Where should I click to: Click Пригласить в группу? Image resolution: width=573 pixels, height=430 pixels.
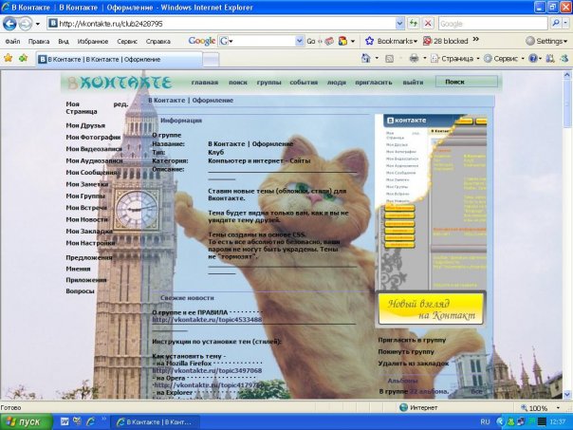[x=412, y=340]
